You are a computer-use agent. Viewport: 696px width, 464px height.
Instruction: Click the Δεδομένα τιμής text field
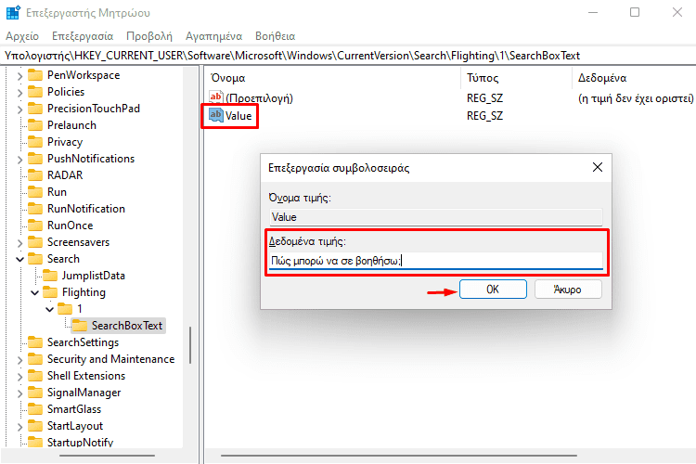[436, 261]
